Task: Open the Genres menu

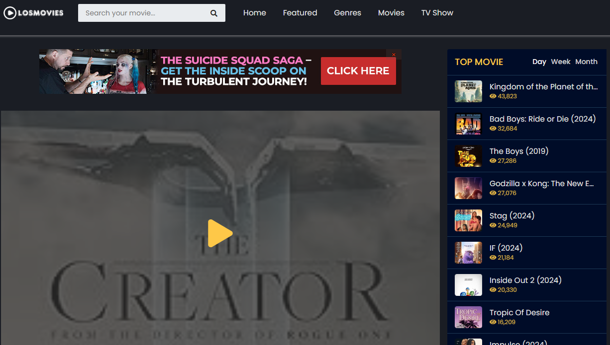Action: tap(348, 13)
